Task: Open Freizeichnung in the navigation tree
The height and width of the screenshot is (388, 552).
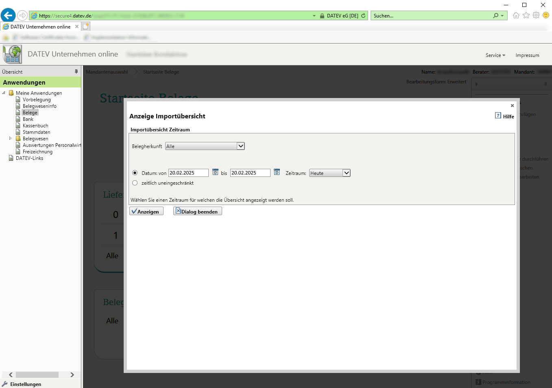Action: tap(37, 152)
